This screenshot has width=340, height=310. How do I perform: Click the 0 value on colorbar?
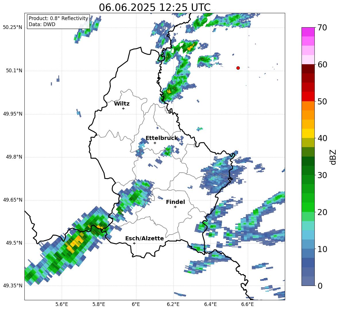click(320, 286)
